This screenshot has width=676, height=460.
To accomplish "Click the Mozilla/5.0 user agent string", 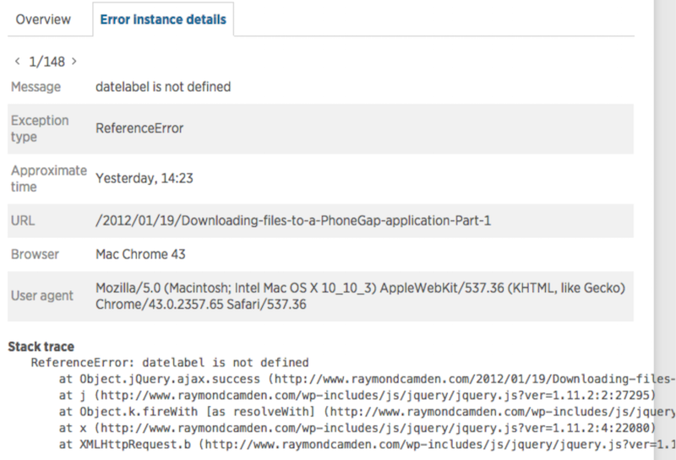I will click(x=360, y=296).
